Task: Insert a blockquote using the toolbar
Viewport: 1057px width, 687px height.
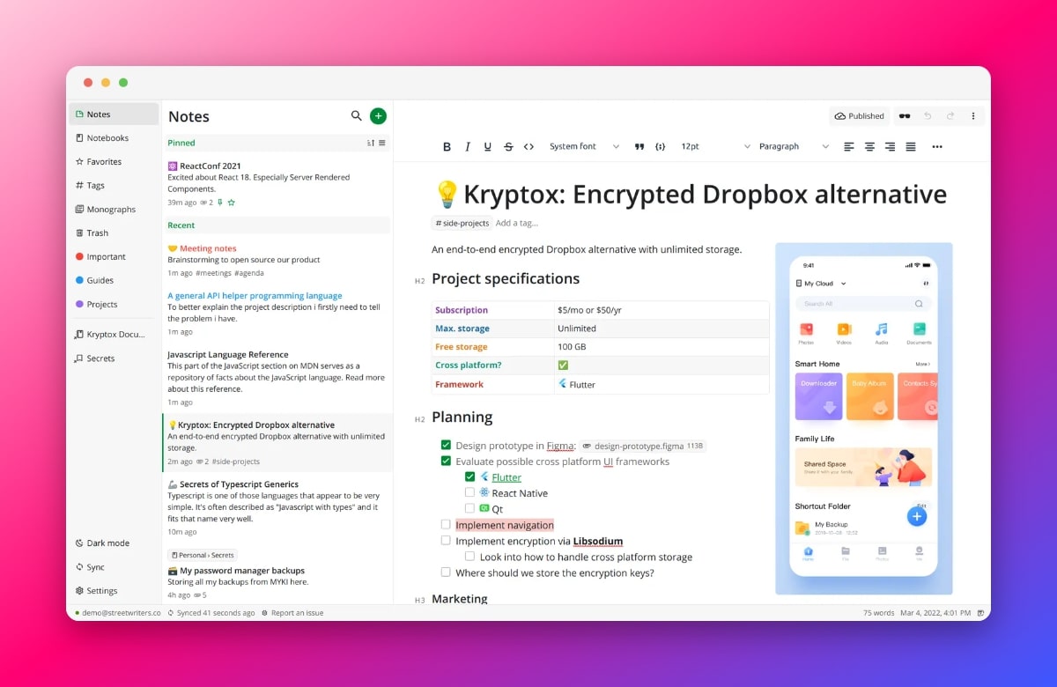Action: (x=639, y=146)
